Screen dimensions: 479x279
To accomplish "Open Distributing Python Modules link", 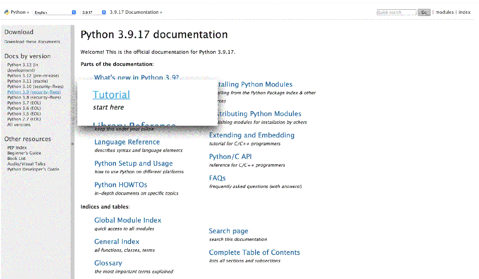I will click(x=259, y=114).
